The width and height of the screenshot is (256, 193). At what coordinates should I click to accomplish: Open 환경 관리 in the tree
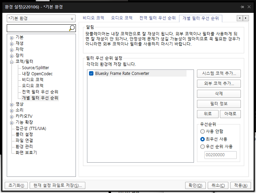pyautogui.click(x=24, y=147)
